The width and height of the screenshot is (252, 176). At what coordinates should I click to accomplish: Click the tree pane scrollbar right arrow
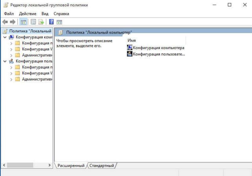49,165
